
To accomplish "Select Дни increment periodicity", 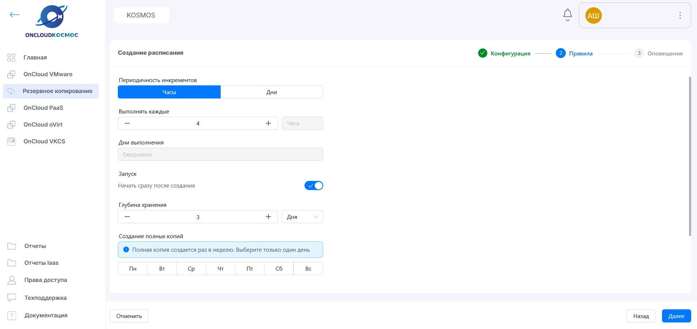I will [271, 92].
